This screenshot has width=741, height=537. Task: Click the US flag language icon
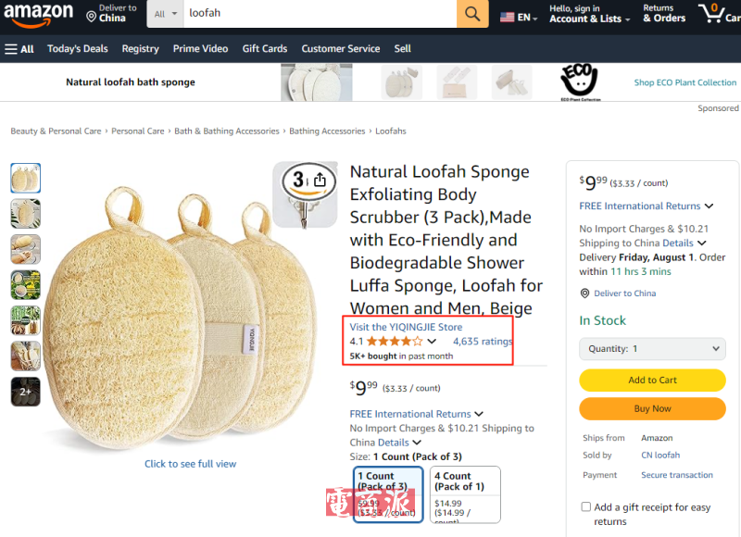coord(508,17)
